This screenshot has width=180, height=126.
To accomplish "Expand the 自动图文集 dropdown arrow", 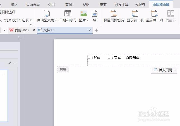I will [56, 20].
